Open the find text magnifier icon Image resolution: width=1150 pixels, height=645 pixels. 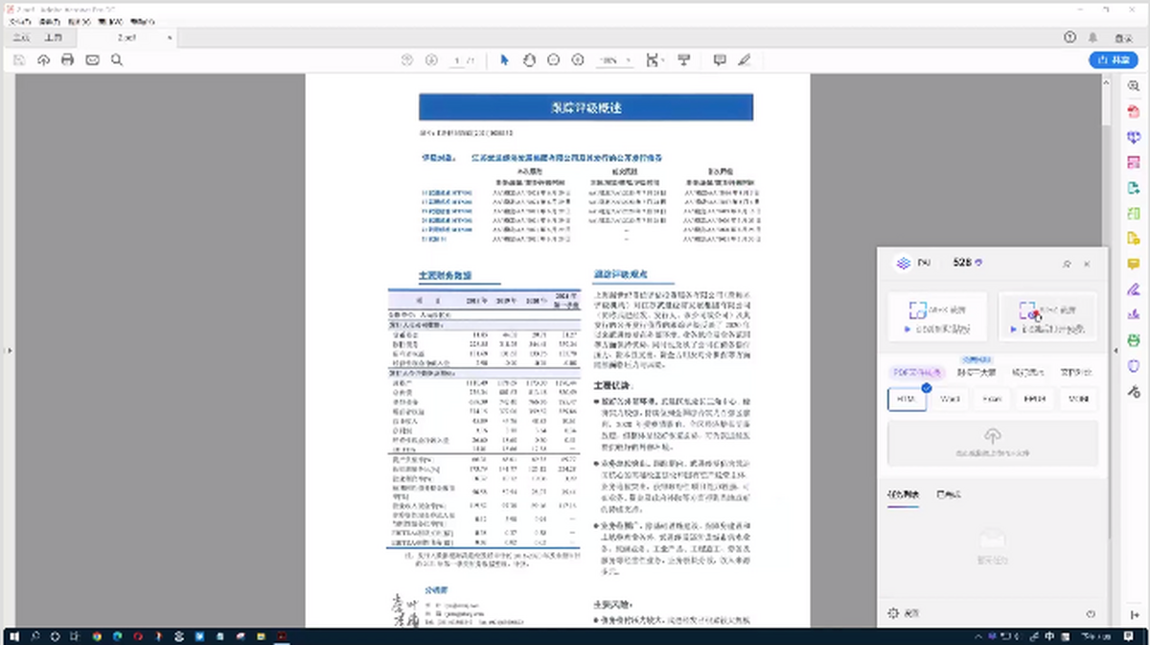point(117,60)
